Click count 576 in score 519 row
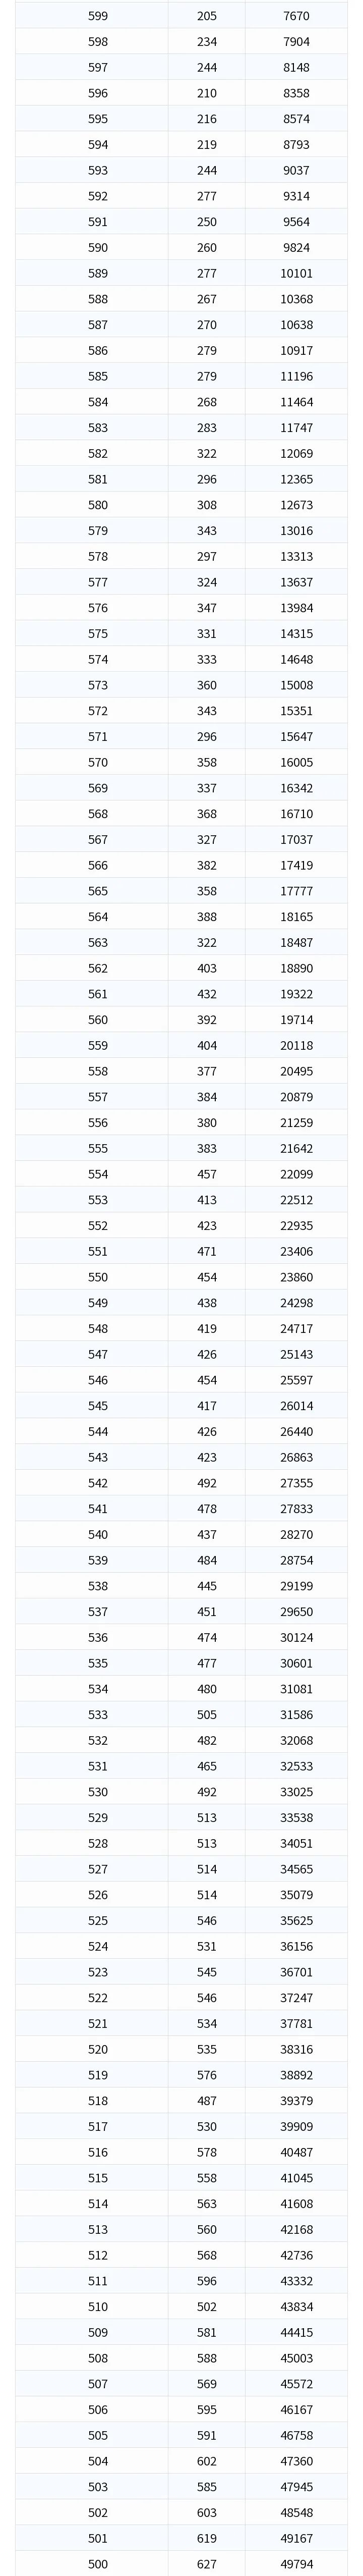The image size is (363, 2576). click(207, 2075)
